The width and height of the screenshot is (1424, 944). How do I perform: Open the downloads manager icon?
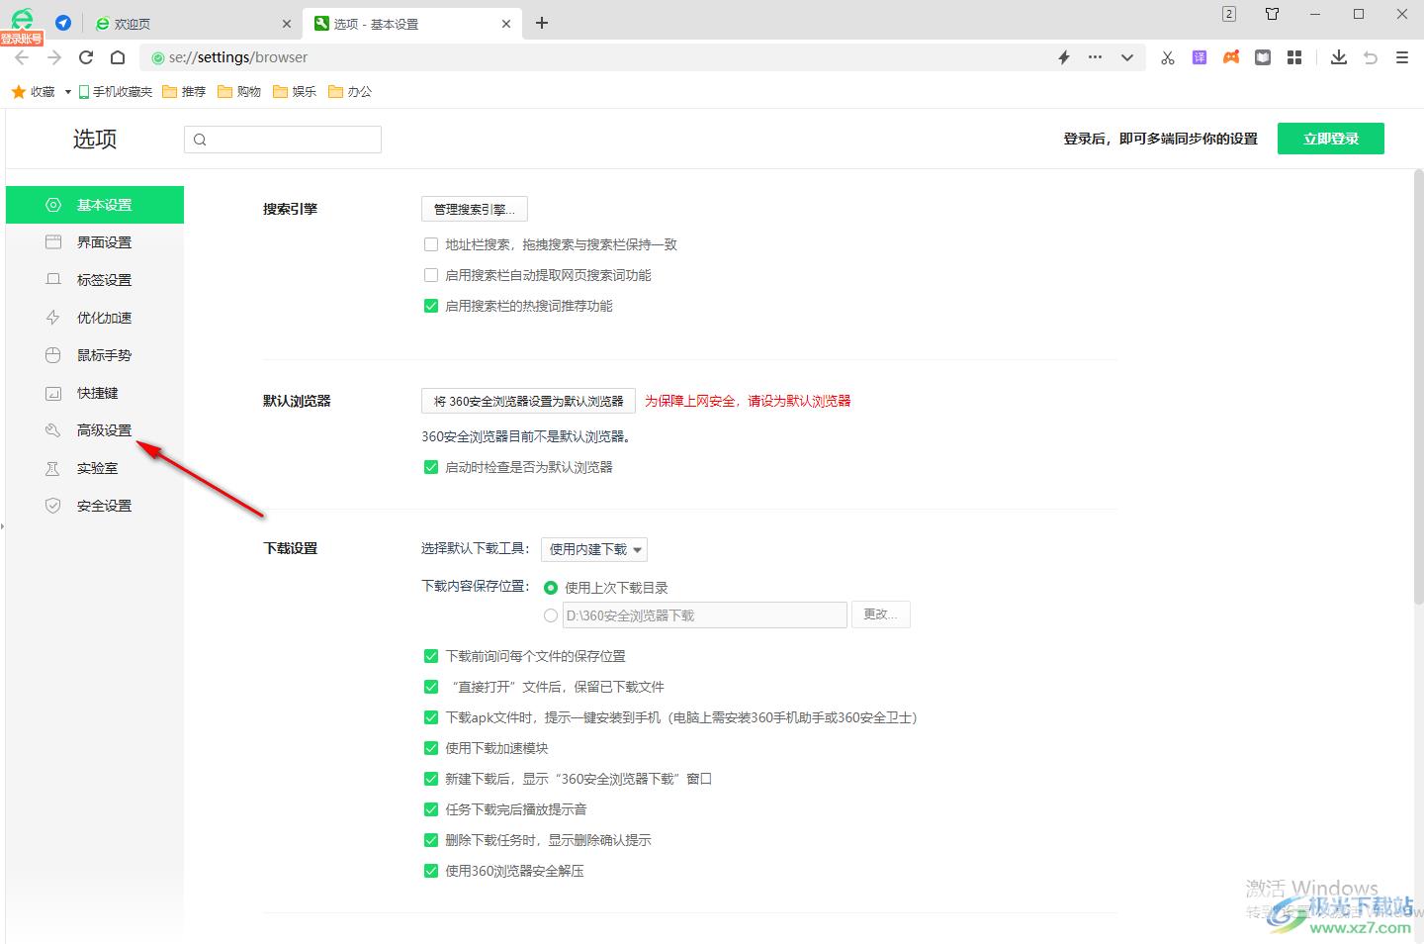1339,57
